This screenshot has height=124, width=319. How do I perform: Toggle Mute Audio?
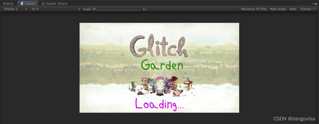(278, 9)
